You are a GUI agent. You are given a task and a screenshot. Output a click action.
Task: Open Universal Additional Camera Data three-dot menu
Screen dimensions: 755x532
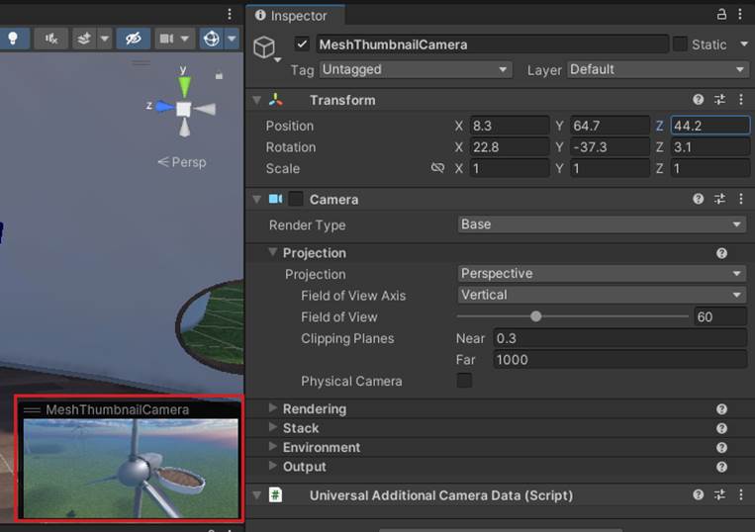tap(741, 494)
